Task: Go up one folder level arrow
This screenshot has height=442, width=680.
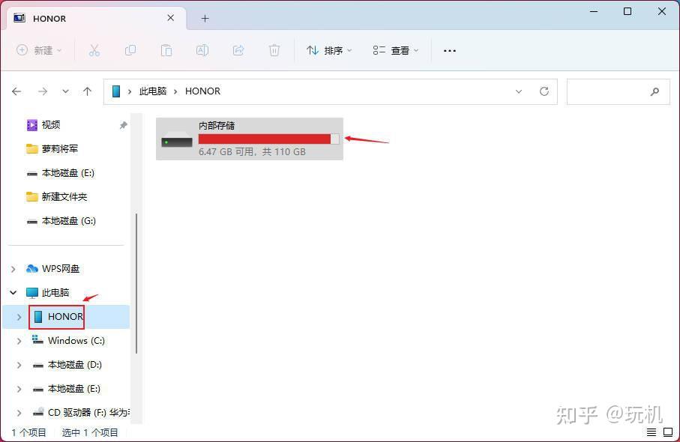Action: (87, 91)
